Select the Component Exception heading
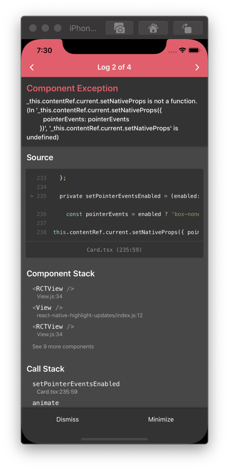 [72, 88]
